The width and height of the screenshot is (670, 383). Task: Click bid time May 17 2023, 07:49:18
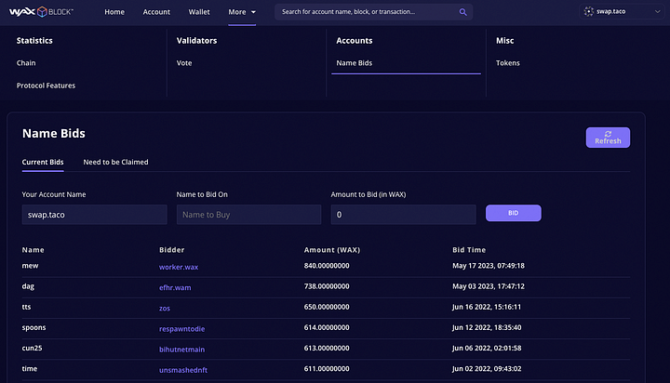tap(489, 266)
